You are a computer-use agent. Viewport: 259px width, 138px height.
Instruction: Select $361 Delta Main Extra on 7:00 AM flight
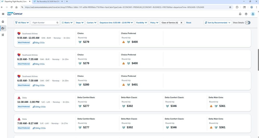[222, 127]
